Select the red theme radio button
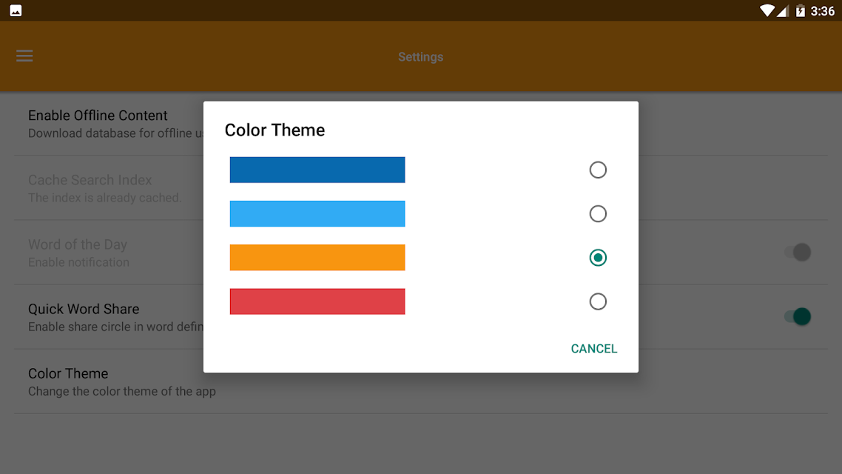 point(598,301)
